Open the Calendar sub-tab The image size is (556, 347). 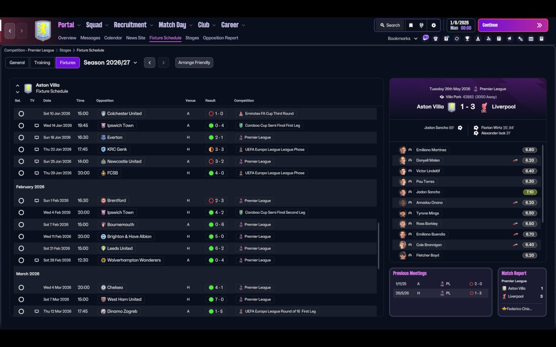[x=113, y=38]
